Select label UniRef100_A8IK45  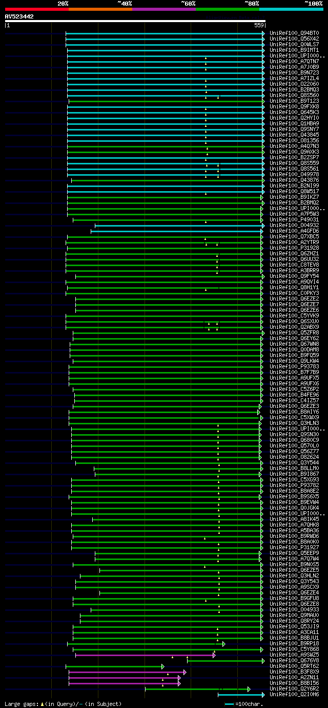(294, 519)
